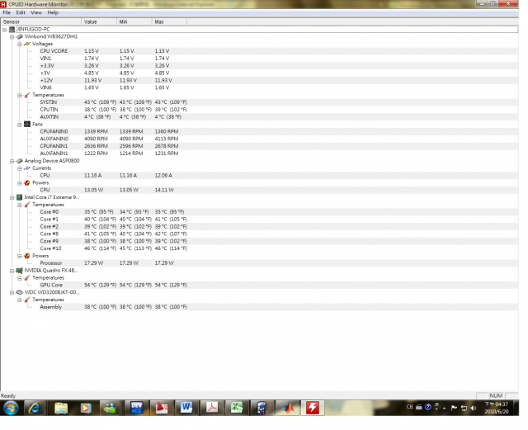The height and width of the screenshot is (430, 528).
Task: Select the AUXFANIN1 fan row
Action: pyautogui.click(x=279, y=154)
